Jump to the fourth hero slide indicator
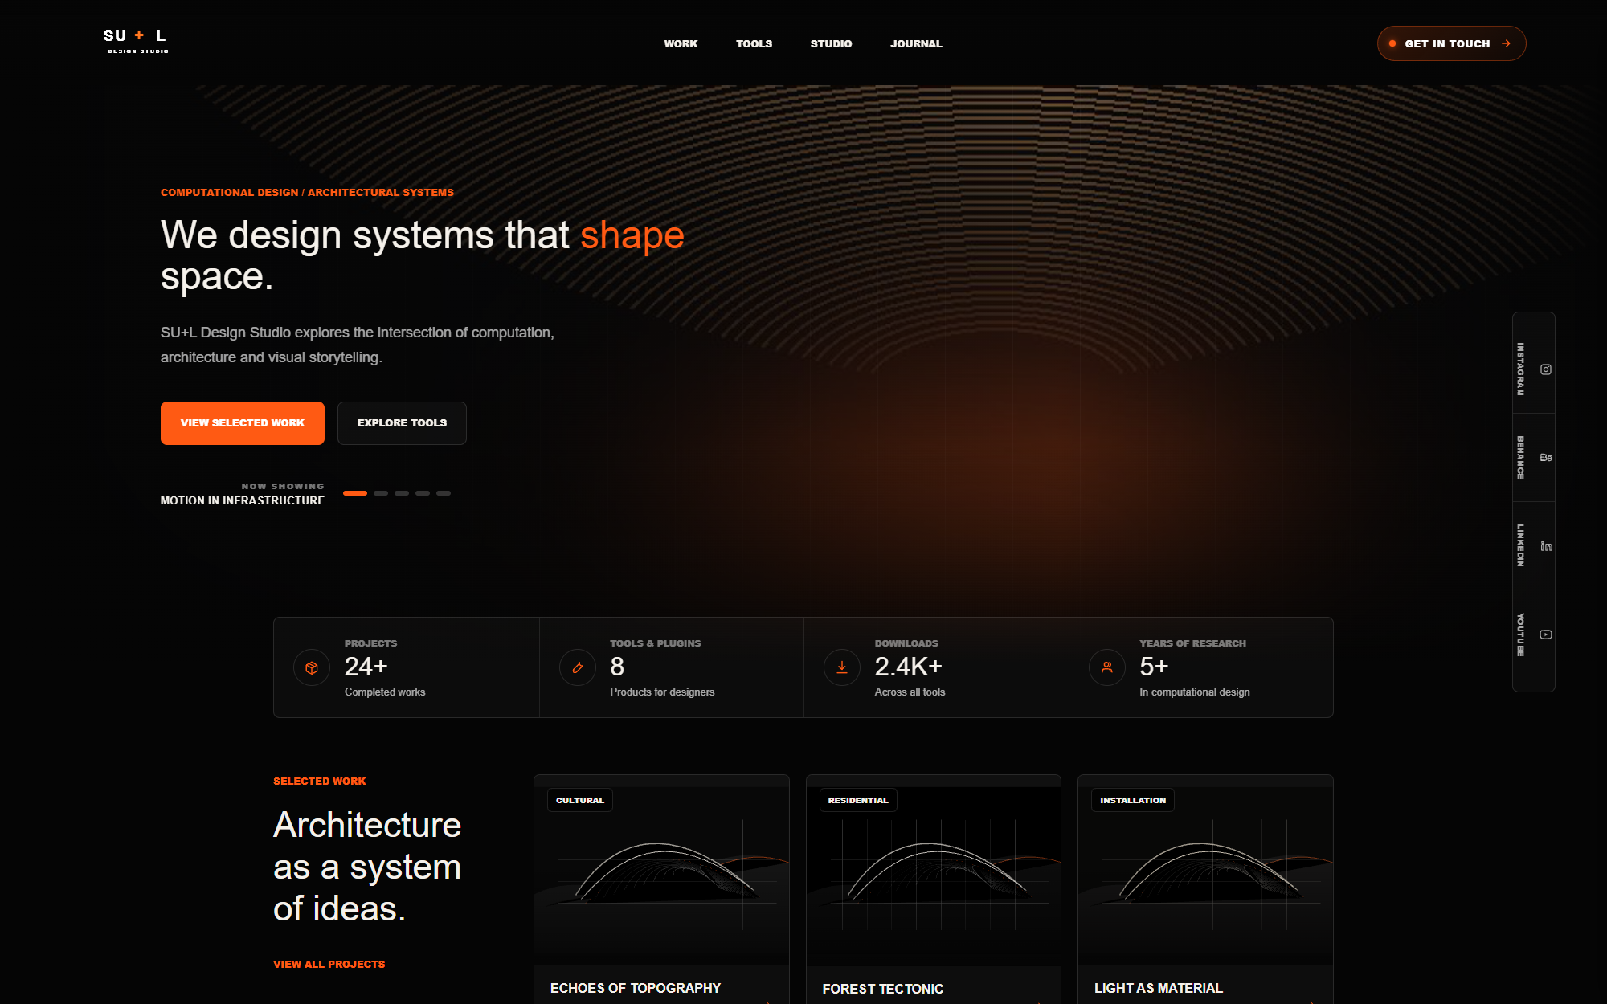The width and height of the screenshot is (1607, 1004). pyautogui.click(x=423, y=493)
